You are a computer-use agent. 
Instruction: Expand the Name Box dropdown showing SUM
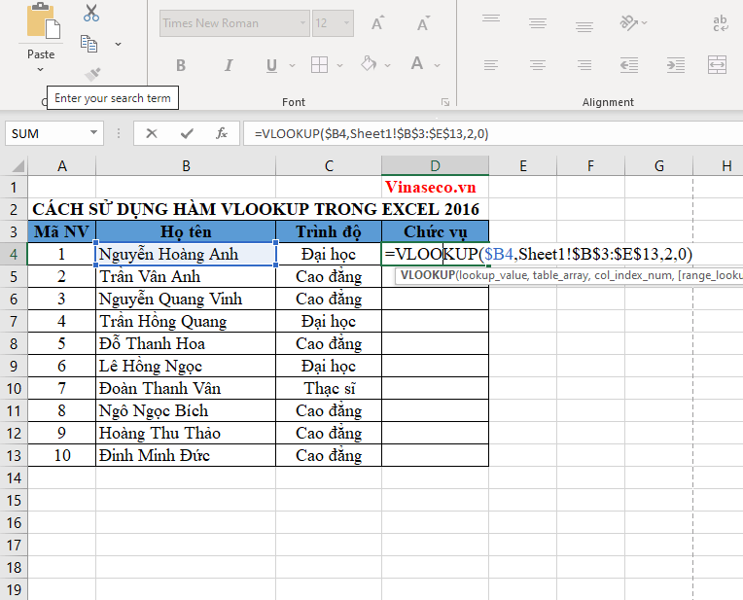point(94,133)
